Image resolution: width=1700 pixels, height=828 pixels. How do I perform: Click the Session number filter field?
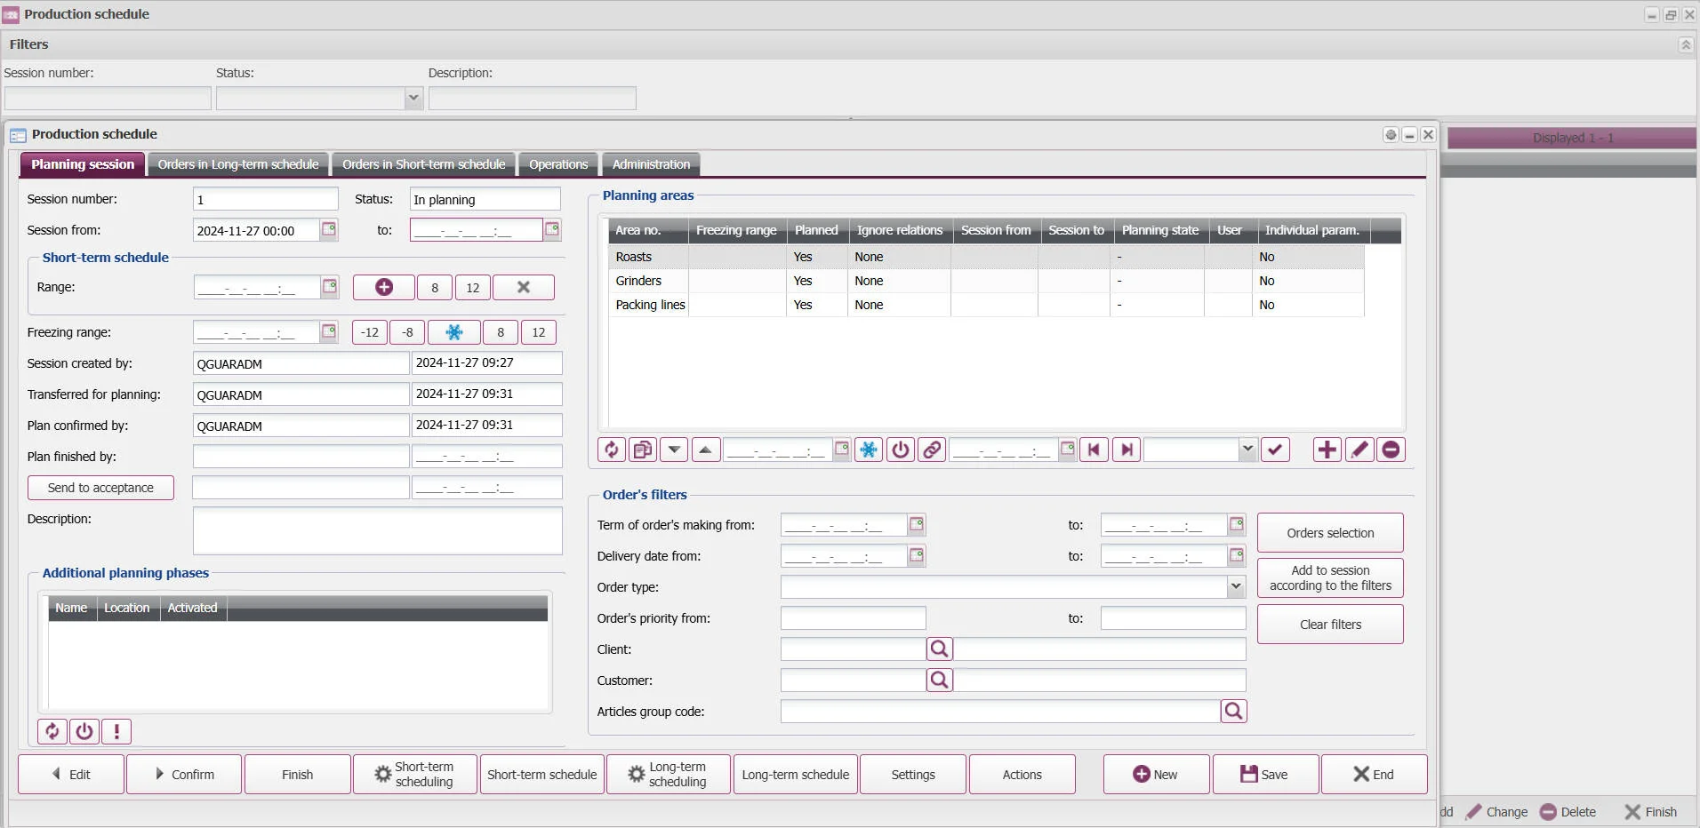(x=108, y=98)
